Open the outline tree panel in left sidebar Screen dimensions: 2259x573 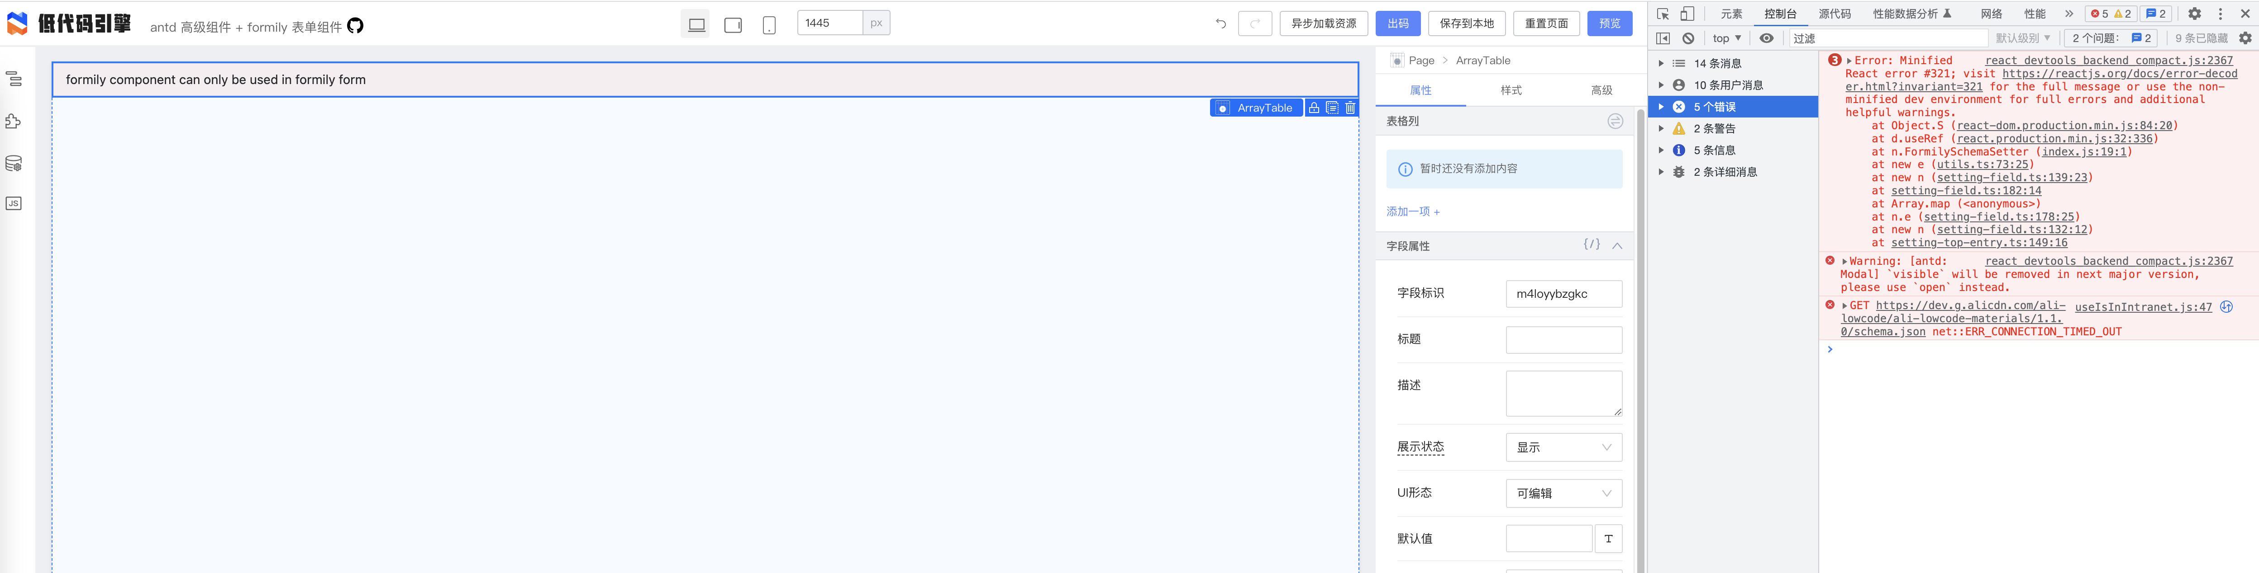(13, 79)
